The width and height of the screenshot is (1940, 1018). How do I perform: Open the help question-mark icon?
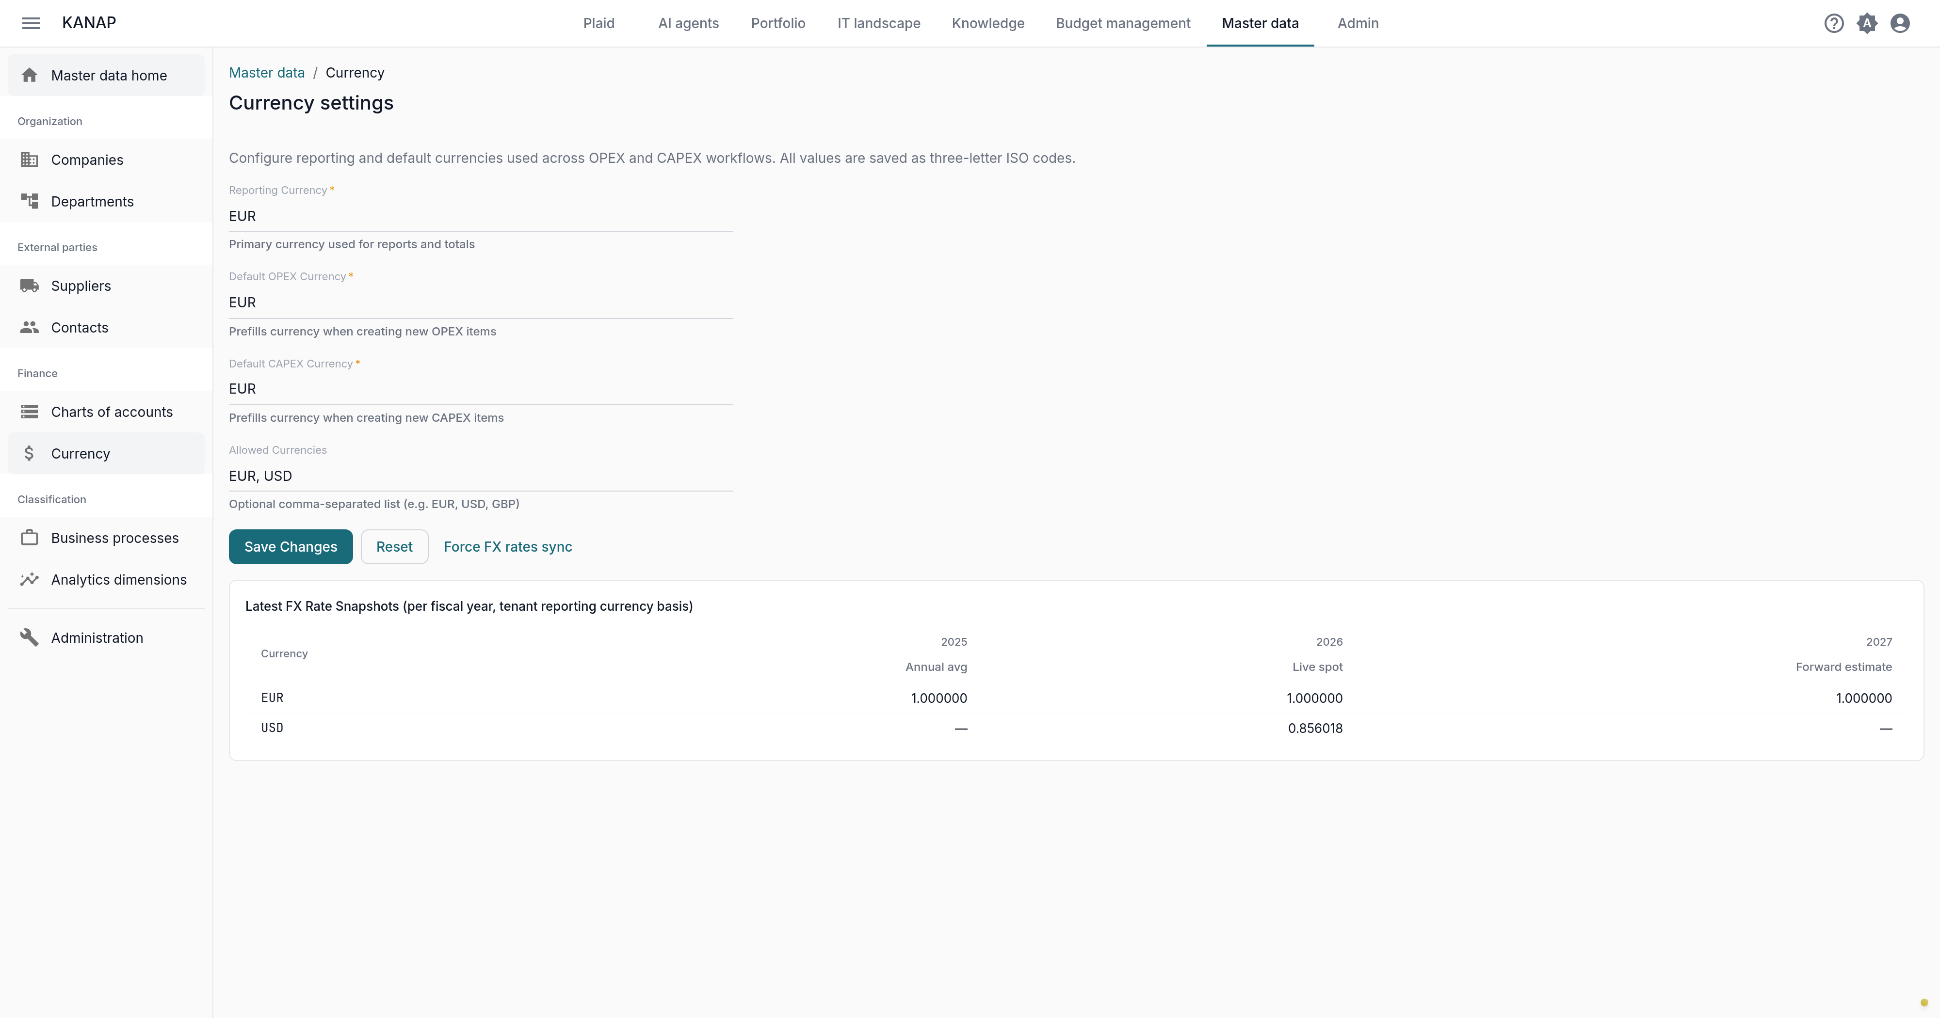click(1834, 23)
